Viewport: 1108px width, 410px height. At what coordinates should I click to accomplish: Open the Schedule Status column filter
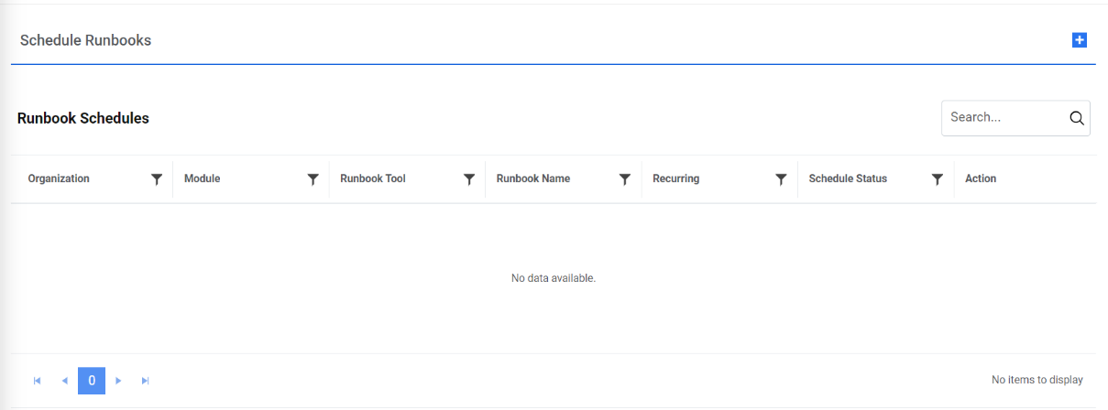coord(938,179)
